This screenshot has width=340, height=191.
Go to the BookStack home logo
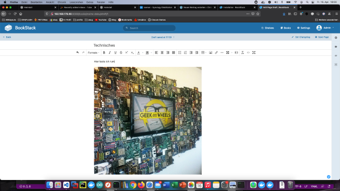click(20, 28)
